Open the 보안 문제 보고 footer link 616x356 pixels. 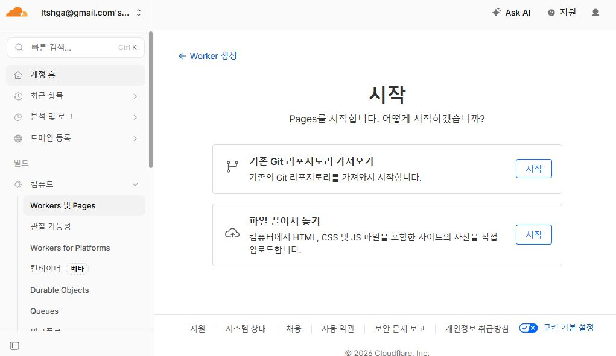pyautogui.click(x=400, y=328)
